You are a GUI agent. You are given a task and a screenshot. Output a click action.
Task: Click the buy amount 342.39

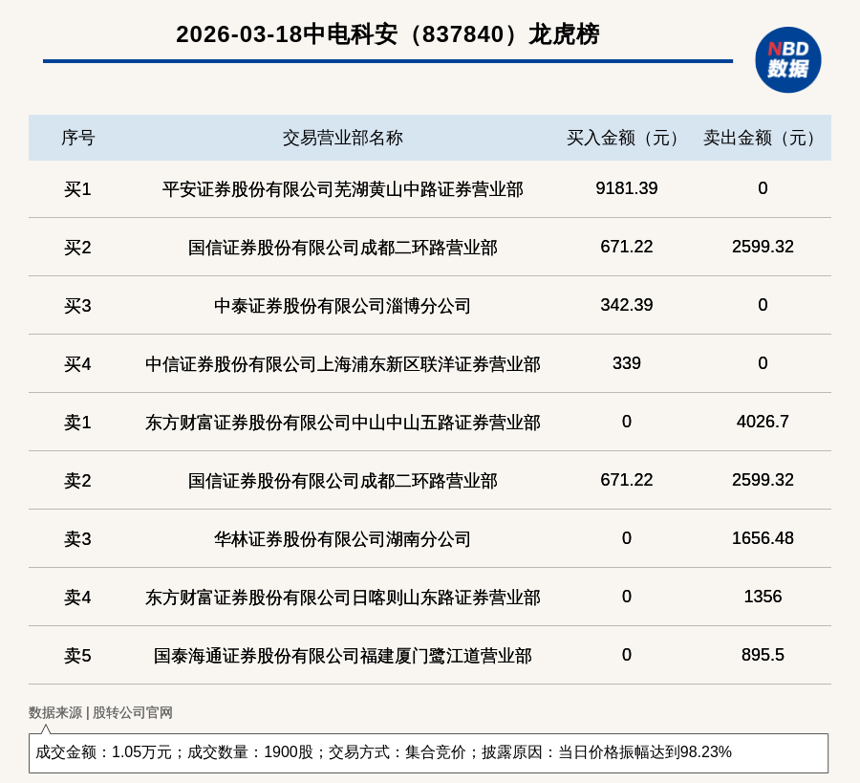(x=626, y=305)
